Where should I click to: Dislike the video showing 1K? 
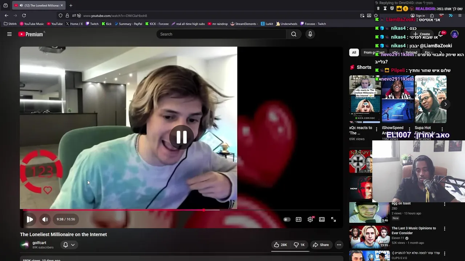point(299,245)
